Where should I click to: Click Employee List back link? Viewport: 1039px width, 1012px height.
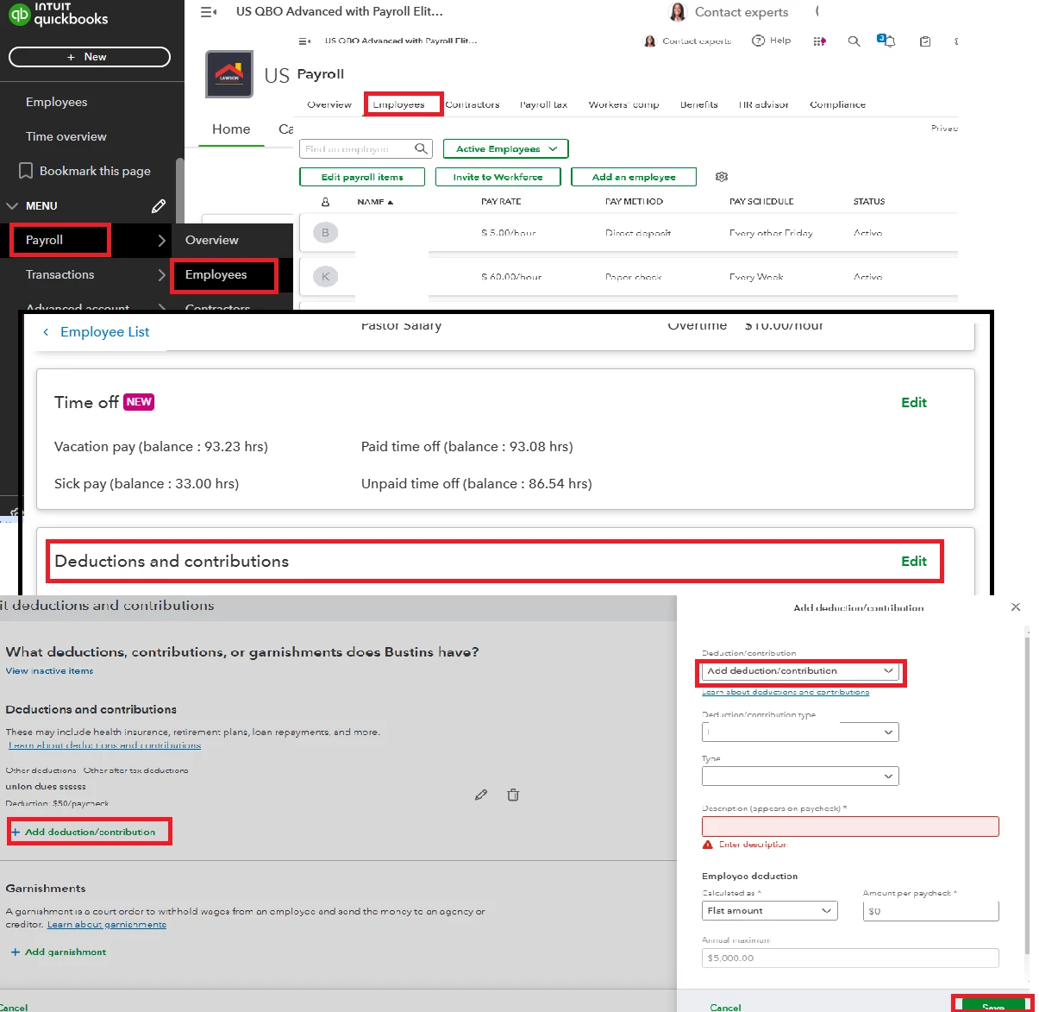[x=104, y=332]
